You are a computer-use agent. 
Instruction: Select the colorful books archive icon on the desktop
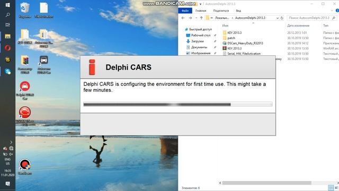pyautogui.click(x=25, y=65)
